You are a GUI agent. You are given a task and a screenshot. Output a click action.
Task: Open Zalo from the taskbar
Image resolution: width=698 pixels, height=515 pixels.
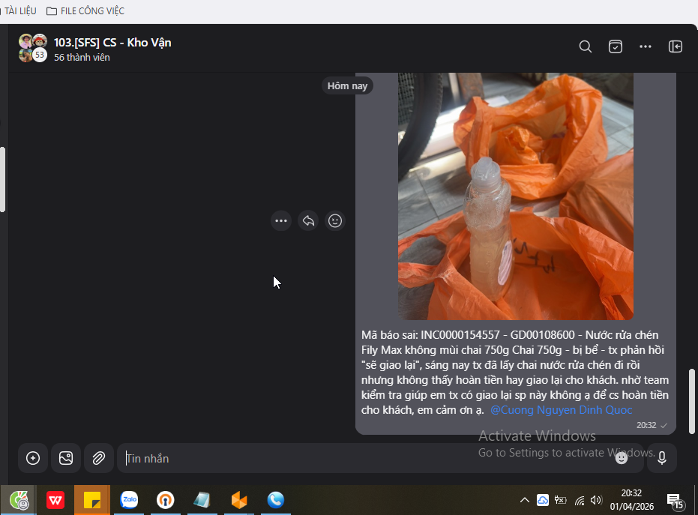(129, 500)
